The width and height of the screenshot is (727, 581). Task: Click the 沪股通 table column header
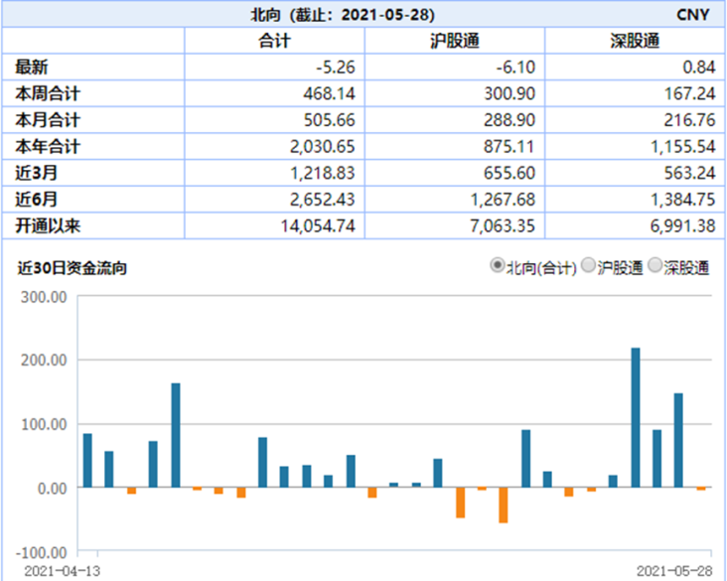pos(455,42)
